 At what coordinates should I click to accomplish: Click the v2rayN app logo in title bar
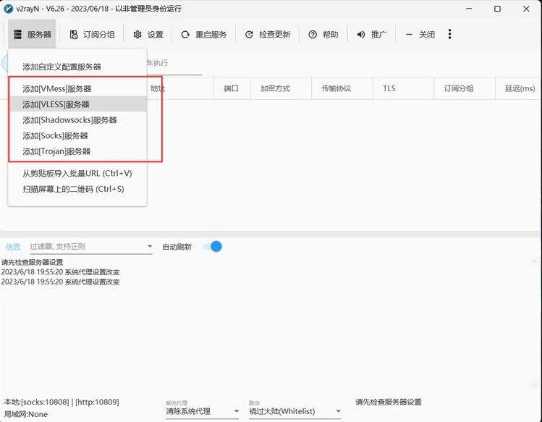tap(8, 9)
